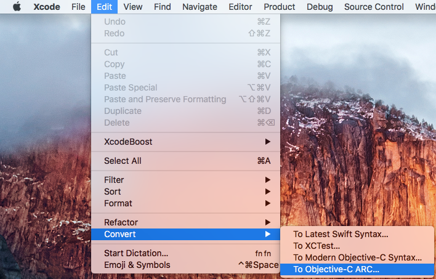Open the Source Control menu

[374, 7]
